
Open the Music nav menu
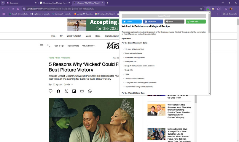88,36
